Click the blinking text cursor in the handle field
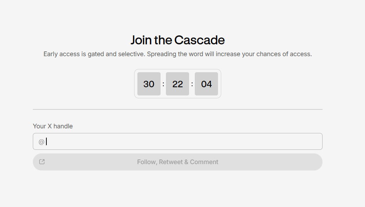The image size is (365, 207). click(46, 142)
